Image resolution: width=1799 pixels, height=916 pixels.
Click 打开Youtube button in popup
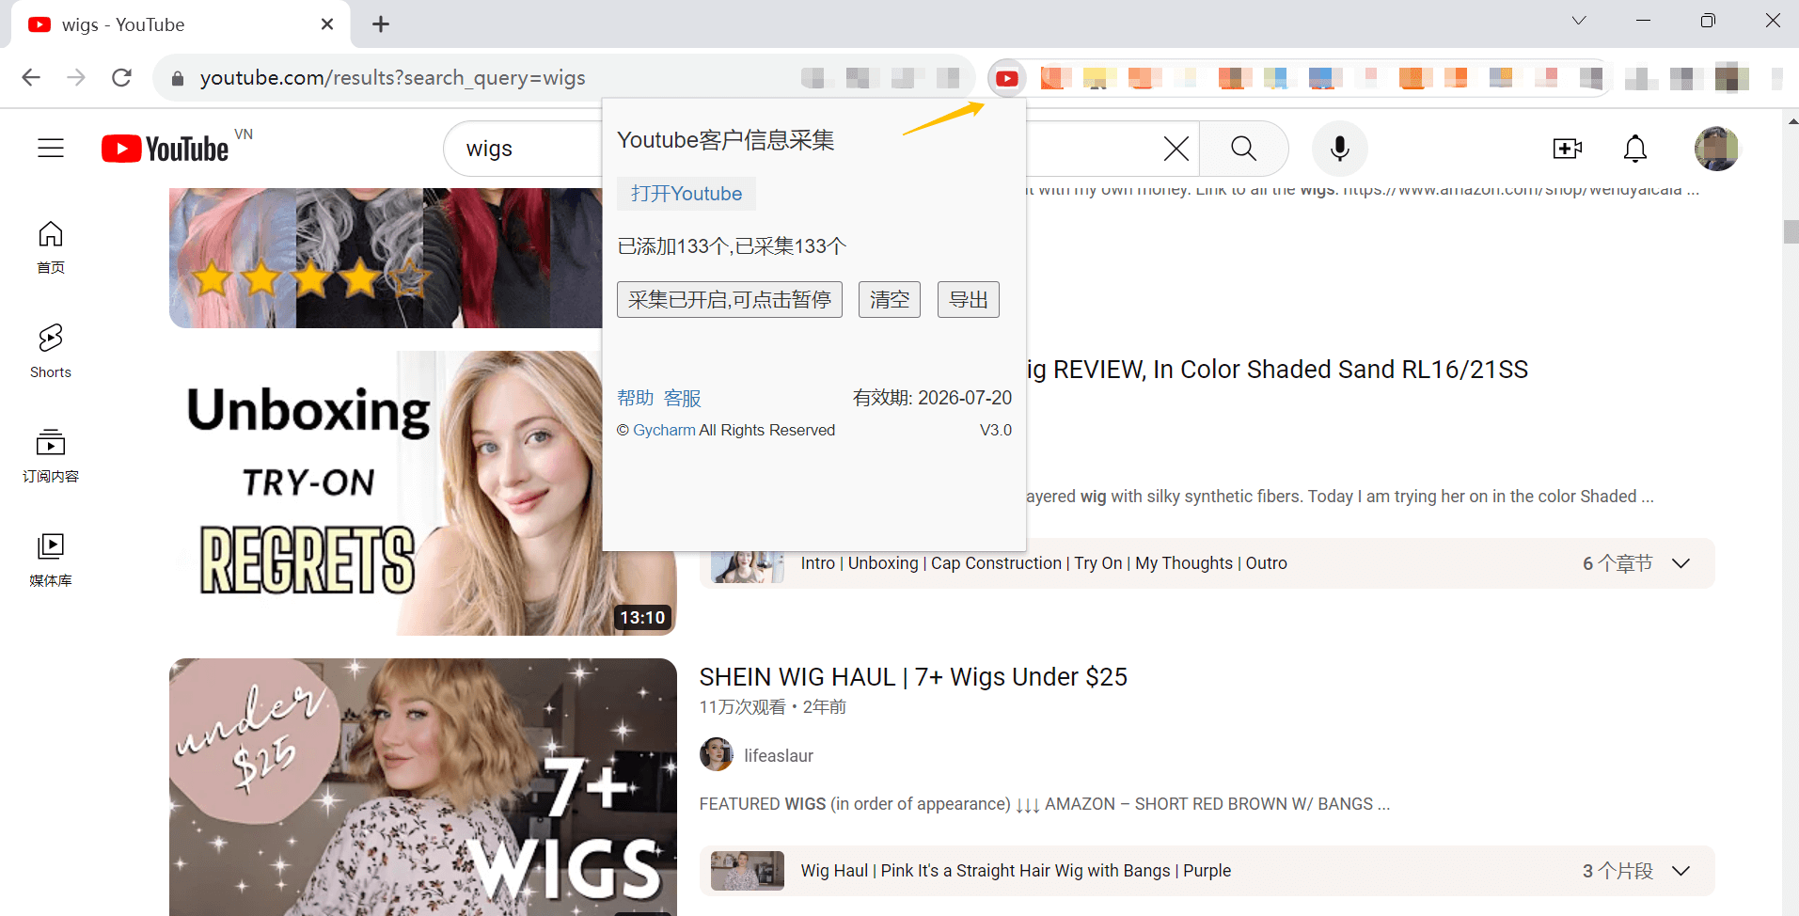(686, 194)
